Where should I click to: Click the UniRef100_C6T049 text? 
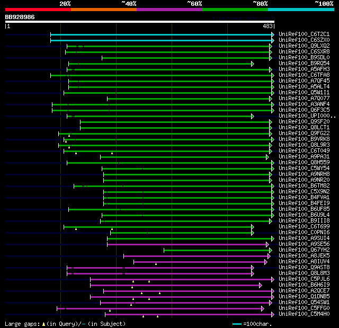(304, 151)
